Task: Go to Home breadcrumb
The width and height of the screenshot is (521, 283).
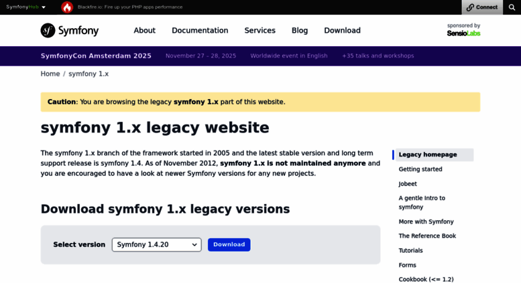Action: coord(50,74)
